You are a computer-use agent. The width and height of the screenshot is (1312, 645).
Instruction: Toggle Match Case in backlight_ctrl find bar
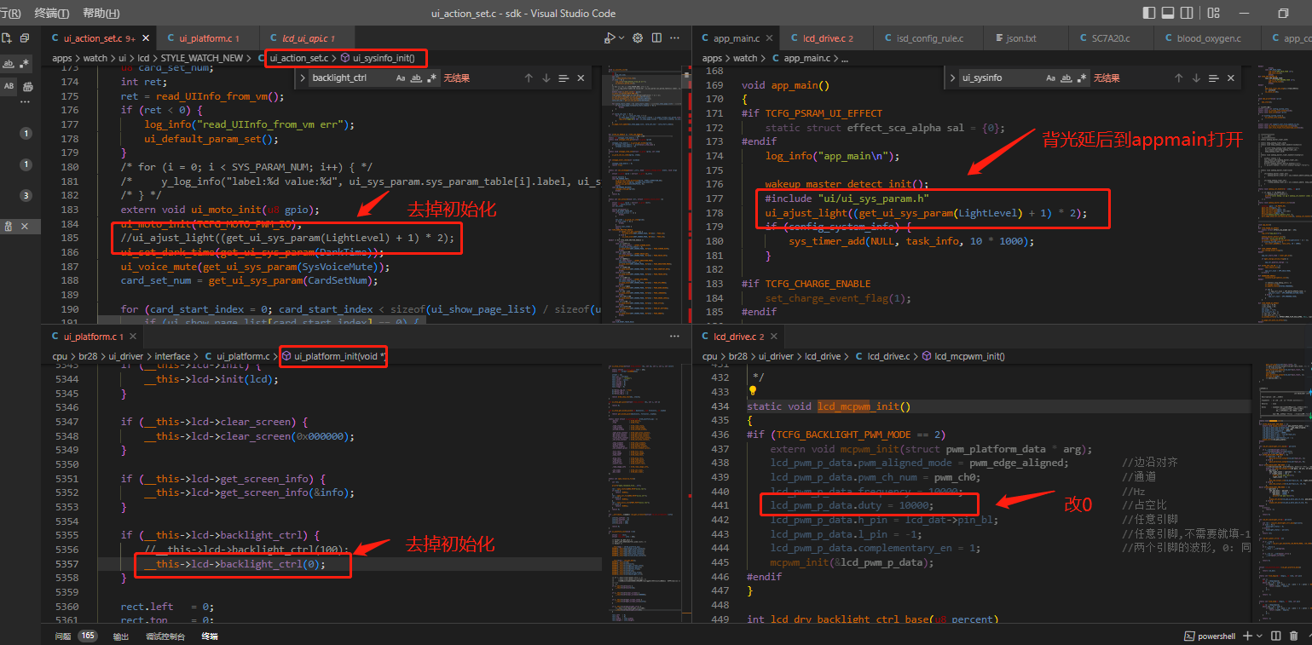pyautogui.click(x=401, y=78)
